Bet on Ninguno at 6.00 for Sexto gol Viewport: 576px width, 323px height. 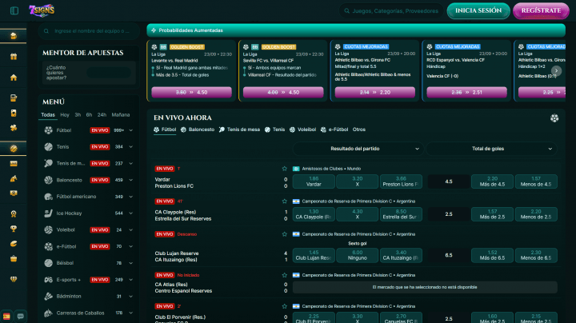358,256
